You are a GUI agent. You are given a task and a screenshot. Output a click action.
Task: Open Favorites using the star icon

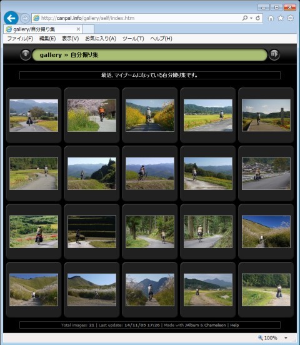(x=281, y=18)
